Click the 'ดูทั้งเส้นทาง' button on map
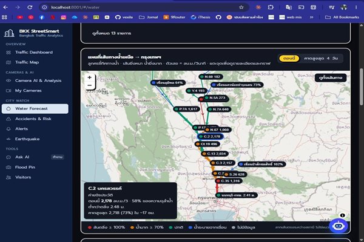The image size is (364, 242). tap(331, 77)
